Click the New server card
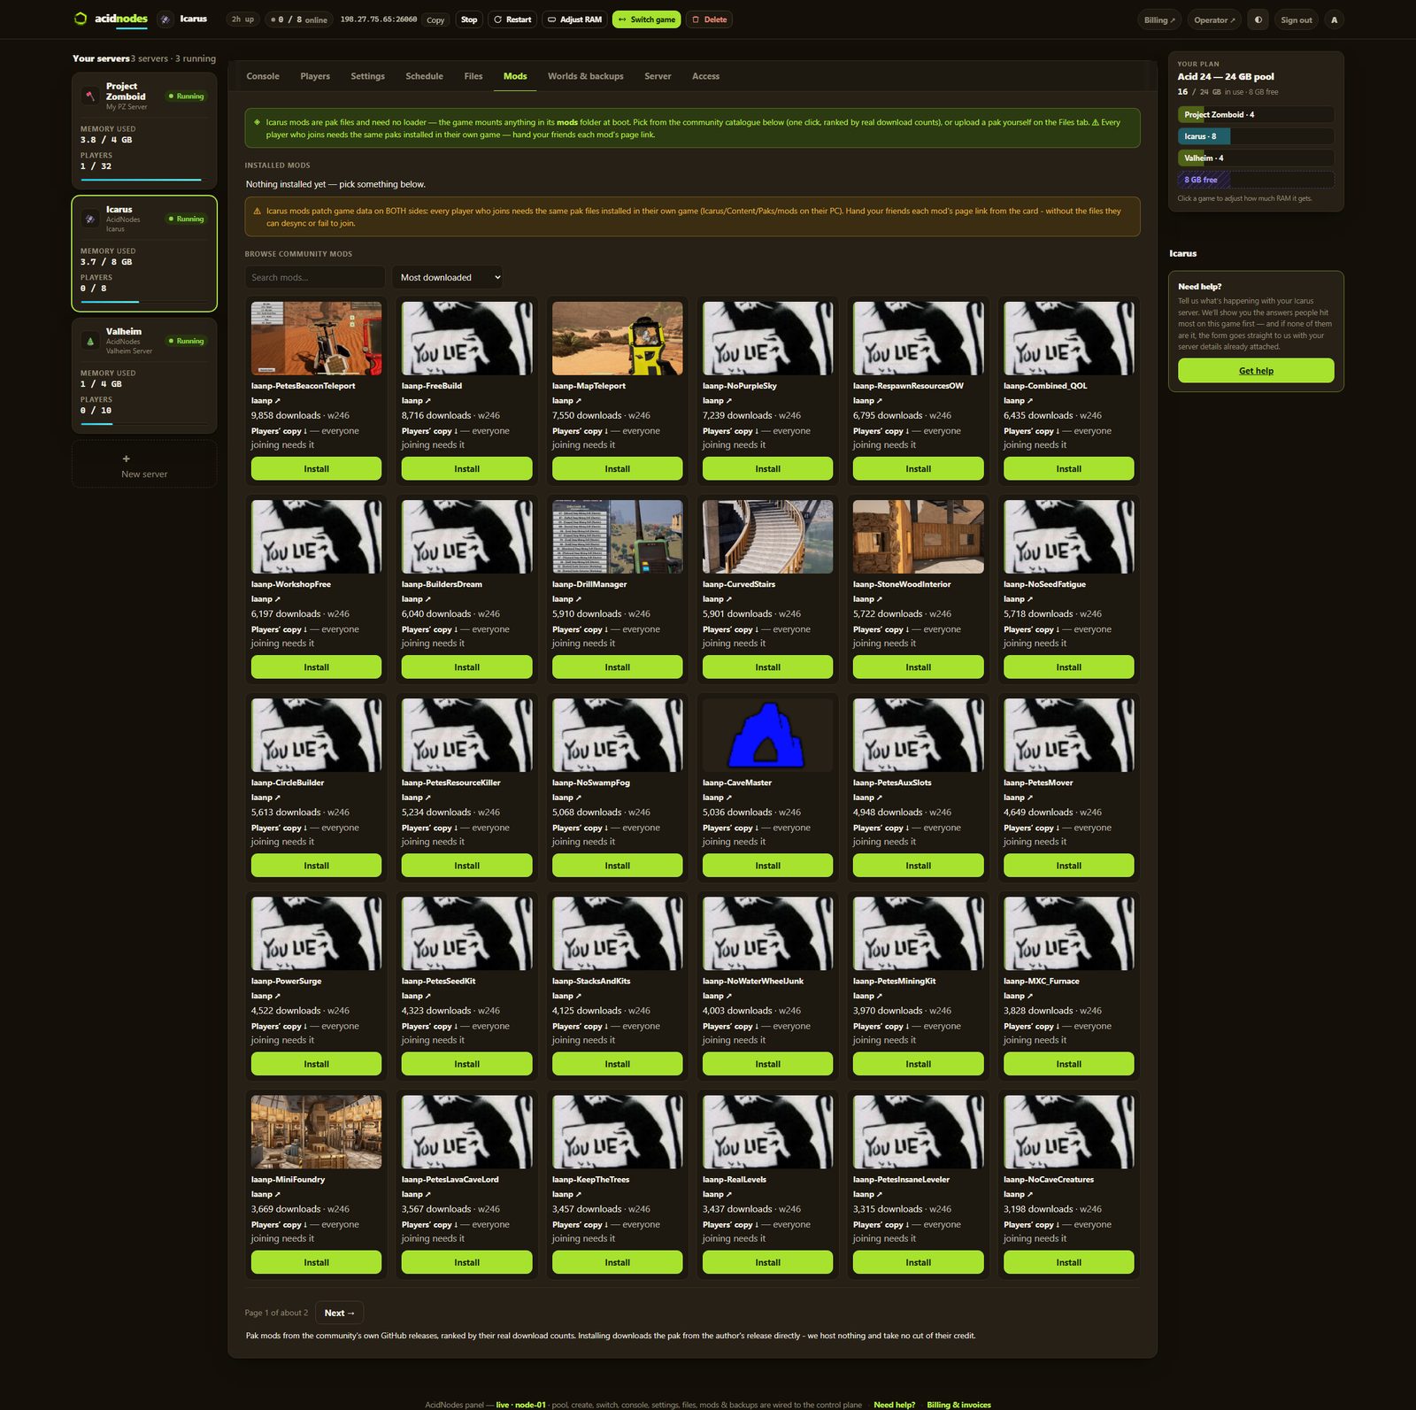The image size is (1416, 1410). 144,464
